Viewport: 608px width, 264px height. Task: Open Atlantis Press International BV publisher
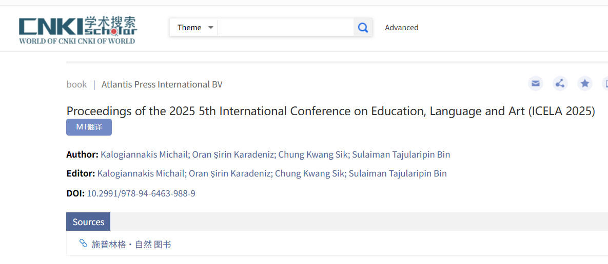pyautogui.click(x=162, y=84)
